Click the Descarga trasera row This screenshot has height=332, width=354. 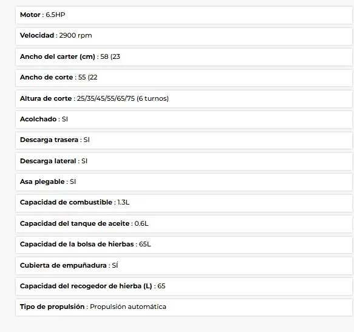point(184,140)
